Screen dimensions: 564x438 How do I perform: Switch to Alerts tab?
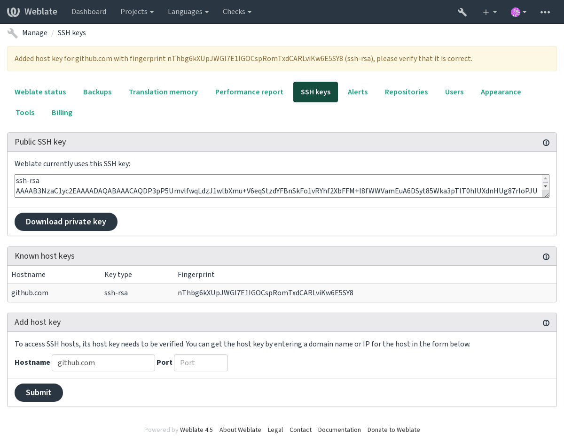coord(358,92)
